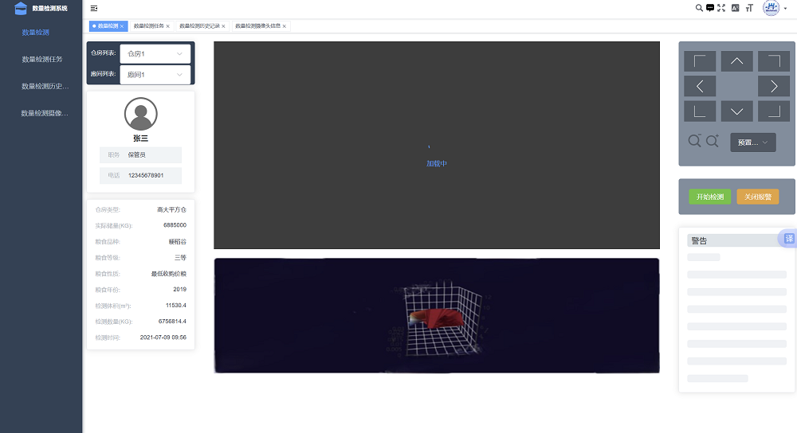797x433 pixels.
Task: Move camera up
Action: click(x=737, y=61)
